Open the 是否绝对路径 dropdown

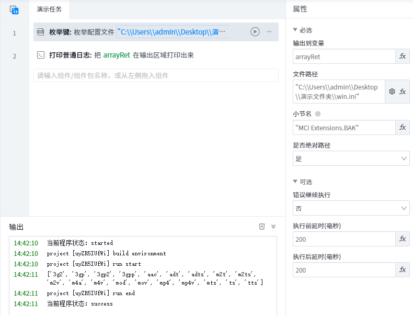click(351, 159)
